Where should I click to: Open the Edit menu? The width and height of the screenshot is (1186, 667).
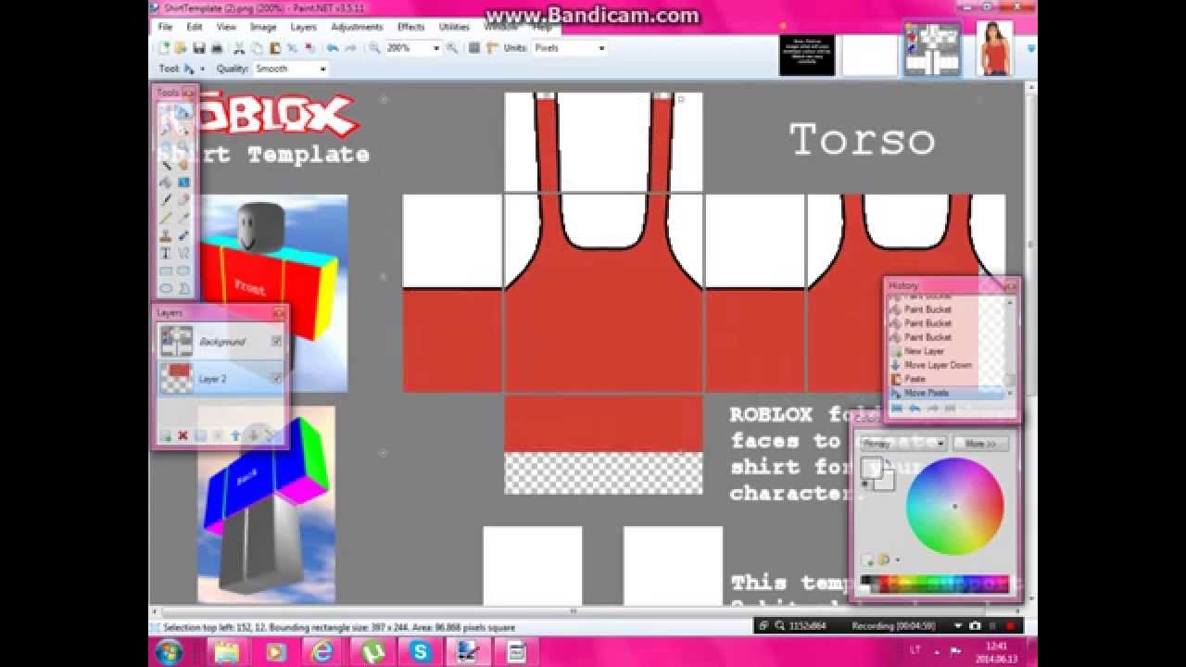point(195,27)
